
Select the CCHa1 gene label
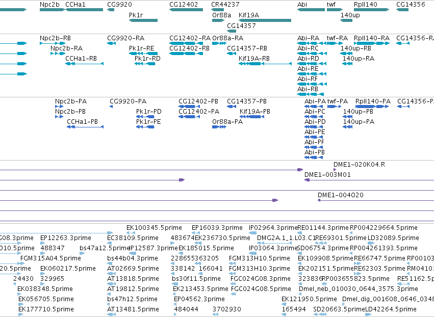point(75,5)
